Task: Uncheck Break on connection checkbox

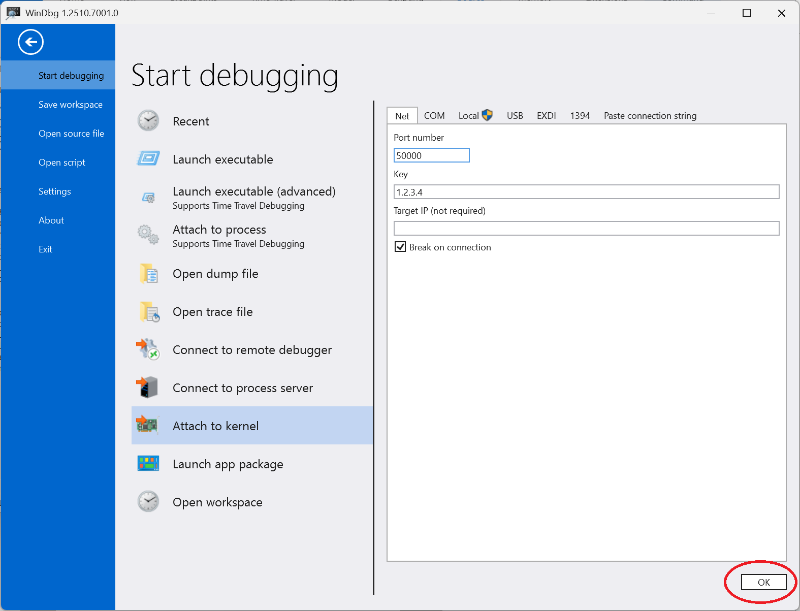Action: click(400, 247)
